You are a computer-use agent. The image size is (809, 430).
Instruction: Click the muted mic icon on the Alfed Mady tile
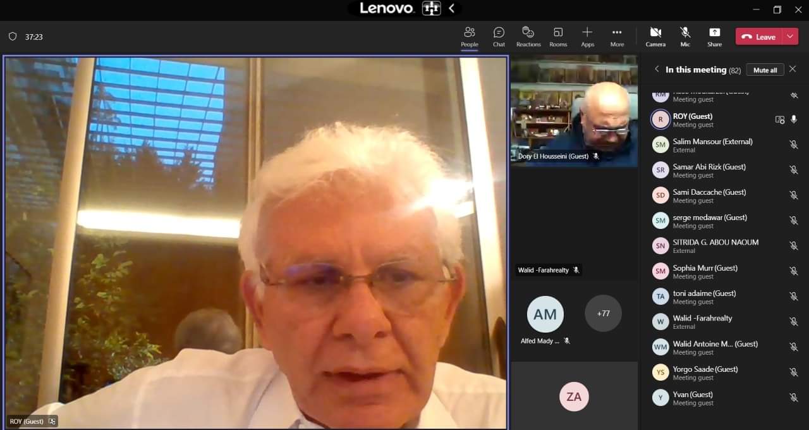pyautogui.click(x=567, y=341)
